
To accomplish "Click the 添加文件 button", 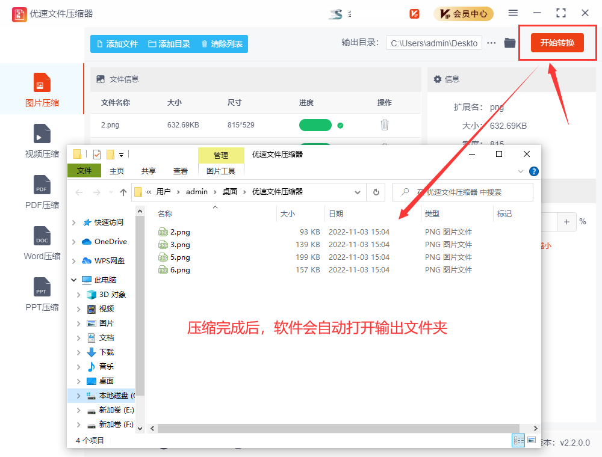I will (117, 44).
